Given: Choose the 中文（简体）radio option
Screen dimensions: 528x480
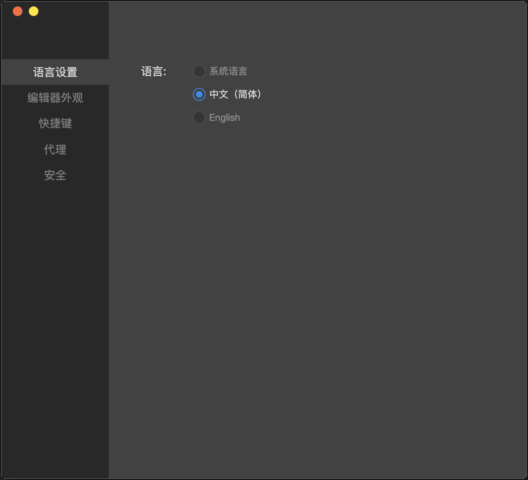Looking at the screenshot, I should [x=199, y=94].
